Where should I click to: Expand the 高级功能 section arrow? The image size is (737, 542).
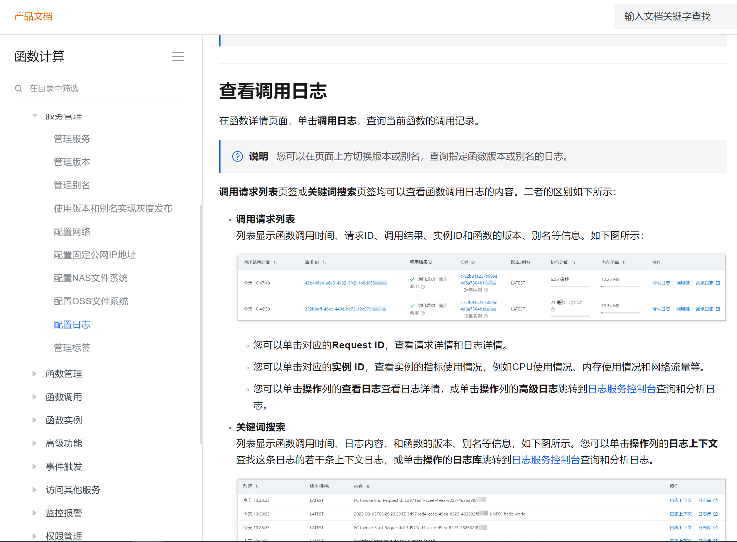[34, 443]
